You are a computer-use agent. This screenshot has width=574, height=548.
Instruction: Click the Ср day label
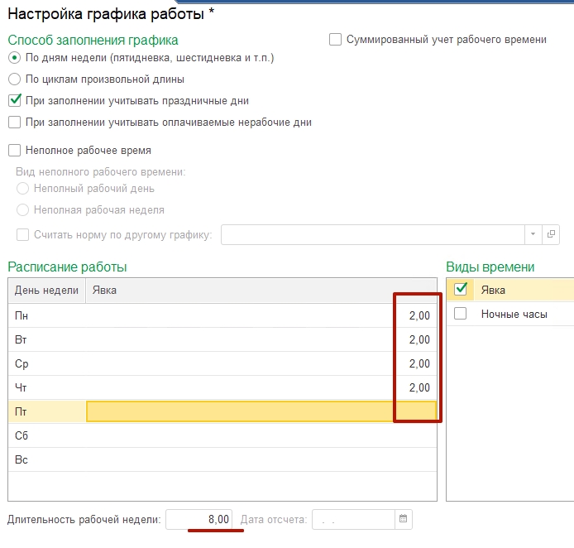point(22,363)
